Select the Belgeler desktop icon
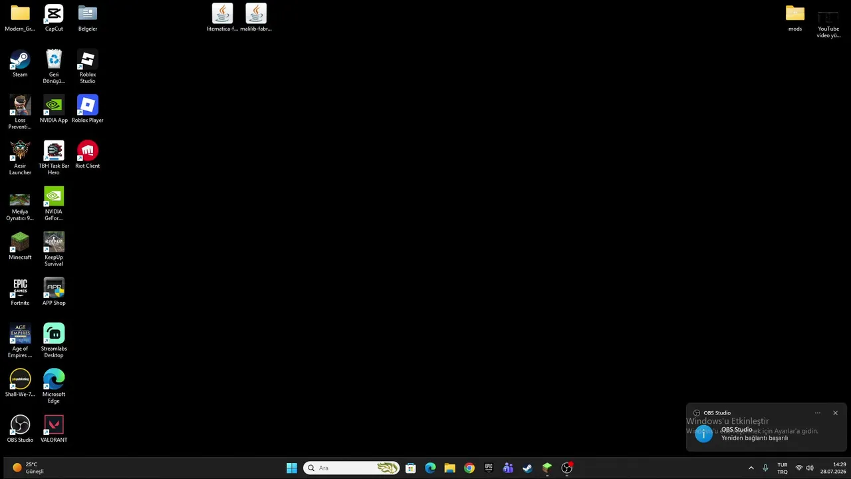851x479 pixels. [x=88, y=18]
